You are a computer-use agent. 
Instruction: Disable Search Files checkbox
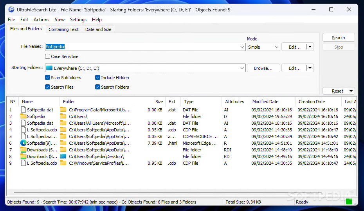48,87
